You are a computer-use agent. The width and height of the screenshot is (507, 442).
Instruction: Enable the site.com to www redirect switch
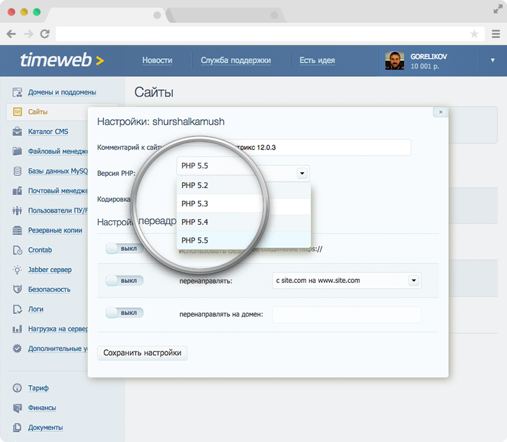124,280
